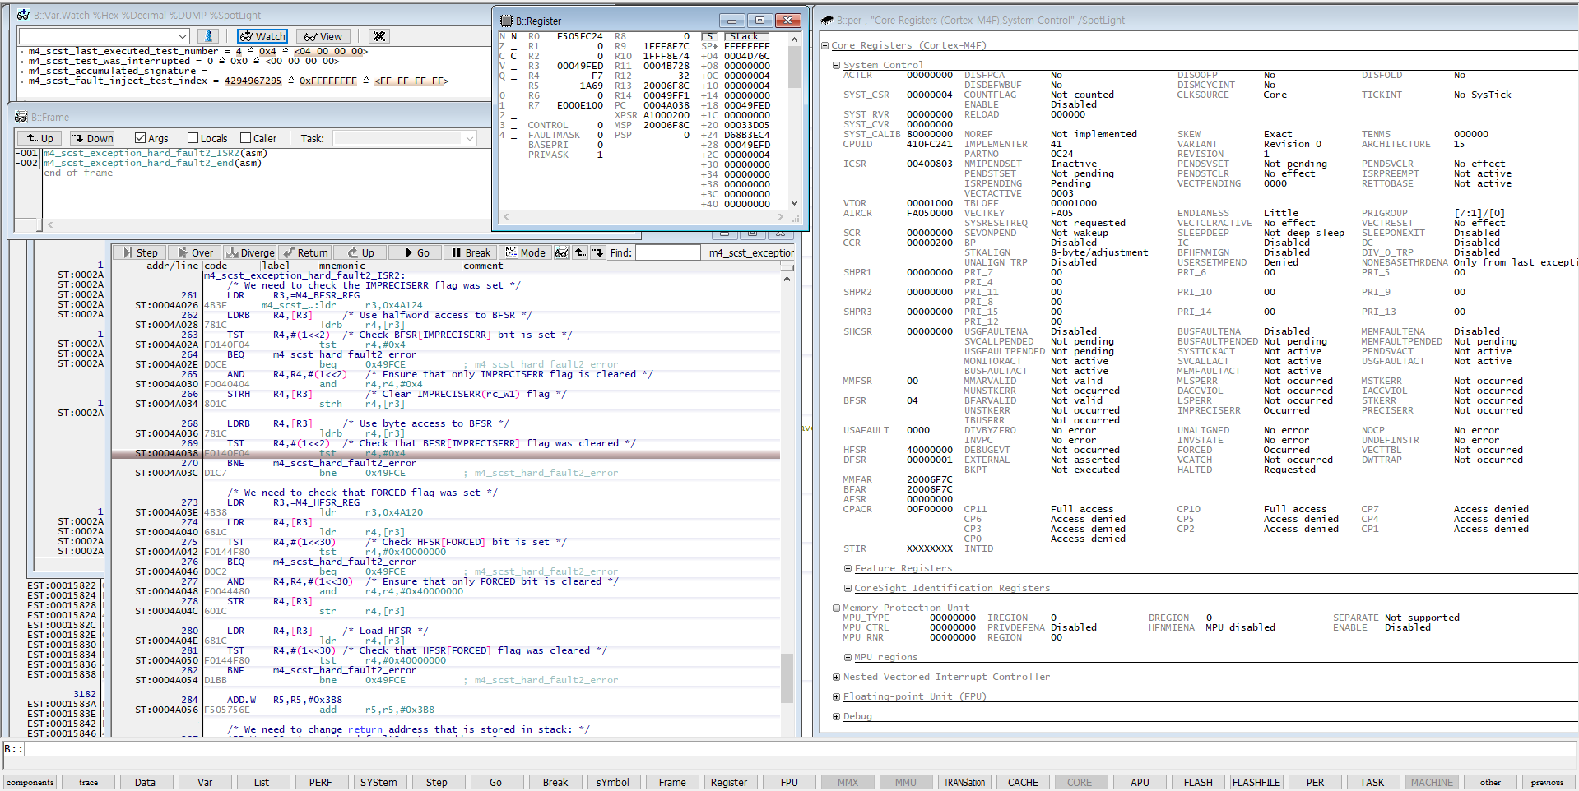Open the sYmbol menu in bottom bar
This screenshot has width=1579, height=791.
[x=613, y=782]
